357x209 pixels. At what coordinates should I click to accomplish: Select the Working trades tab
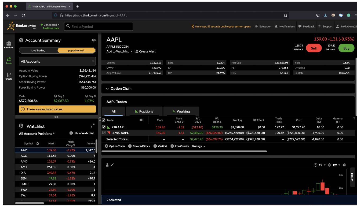pyautogui.click(x=181, y=111)
